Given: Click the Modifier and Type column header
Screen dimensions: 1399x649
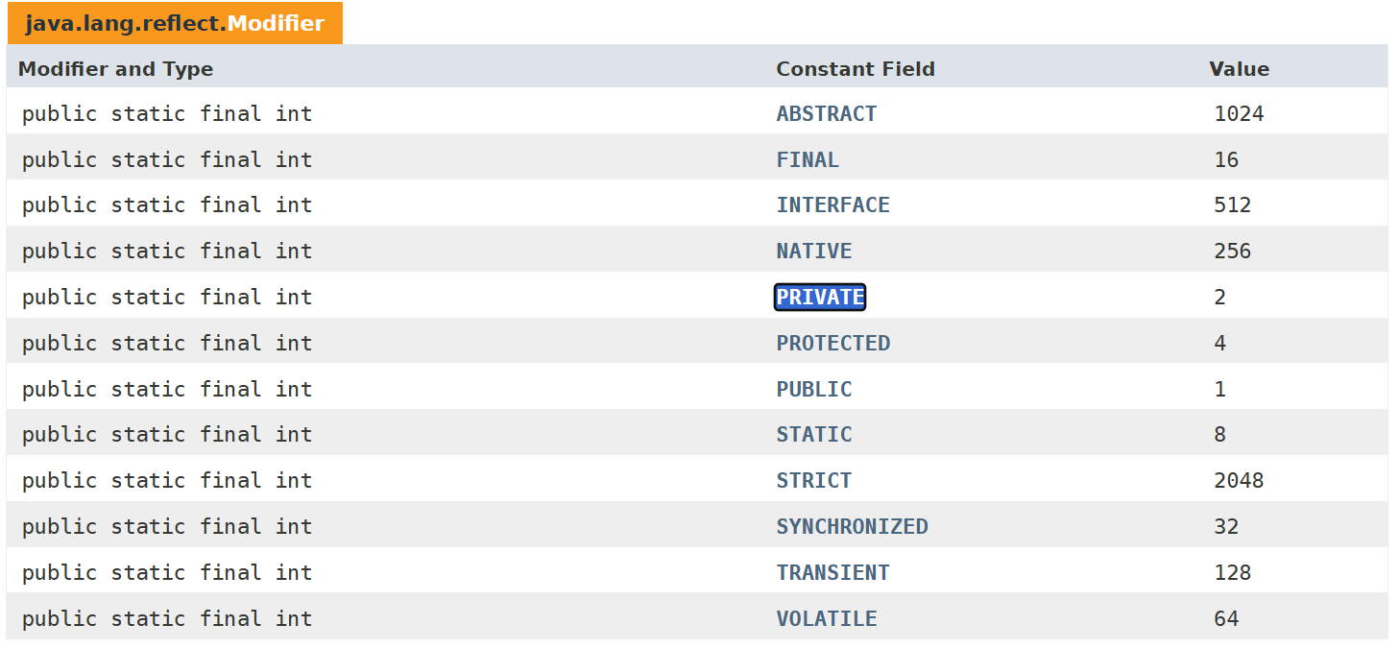Looking at the screenshot, I should [115, 69].
